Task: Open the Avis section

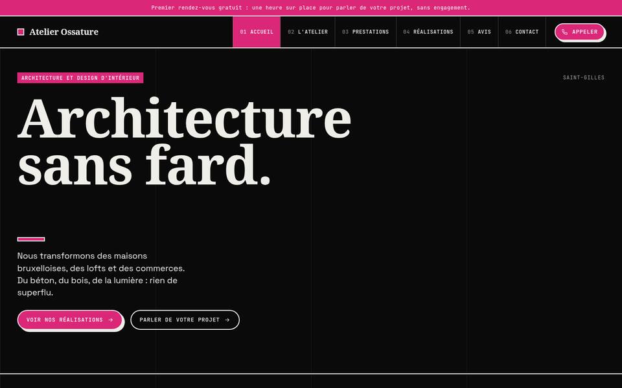Action: tap(479, 32)
